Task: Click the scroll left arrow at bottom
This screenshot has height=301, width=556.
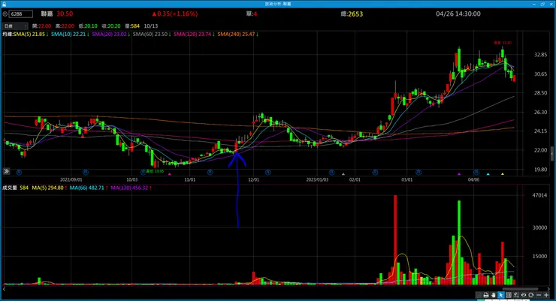Action: point(4,289)
